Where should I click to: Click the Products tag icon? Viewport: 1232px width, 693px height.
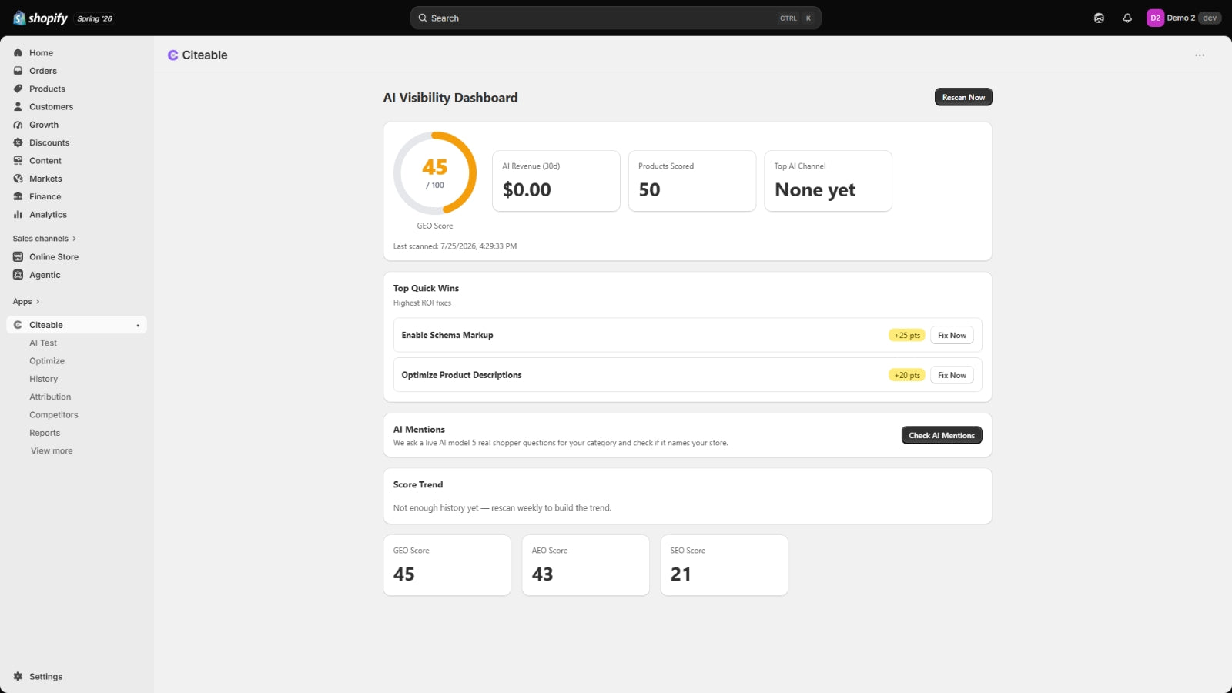pyautogui.click(x=18, y=89)
